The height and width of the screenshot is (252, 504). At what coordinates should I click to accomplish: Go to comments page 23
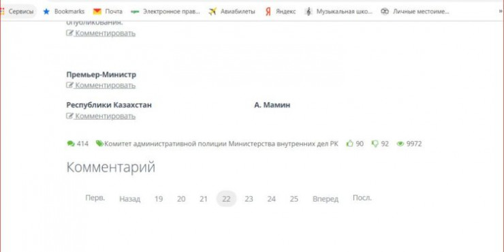tap(249, 199)
